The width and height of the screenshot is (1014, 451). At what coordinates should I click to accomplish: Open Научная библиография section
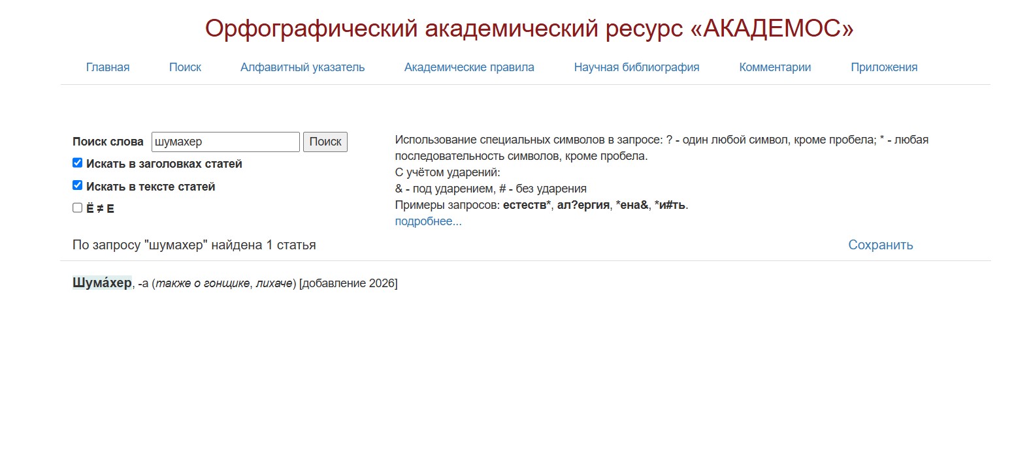point(637,67)
